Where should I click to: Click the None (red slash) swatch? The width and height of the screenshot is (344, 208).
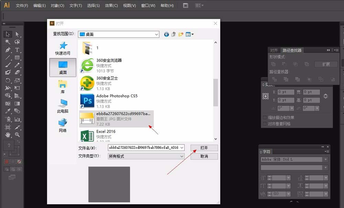coord(19,162)
